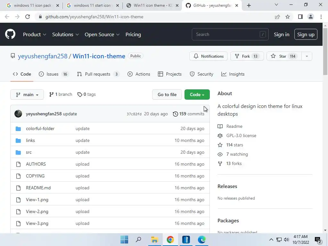Click the padlock site info icon

click(40, 17)
